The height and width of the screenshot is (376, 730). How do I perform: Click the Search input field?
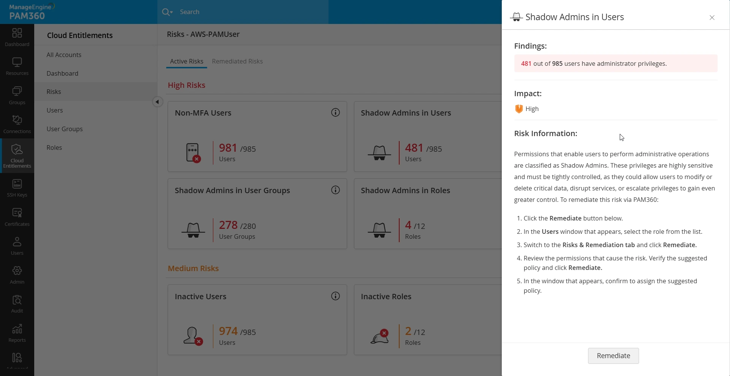251,12
